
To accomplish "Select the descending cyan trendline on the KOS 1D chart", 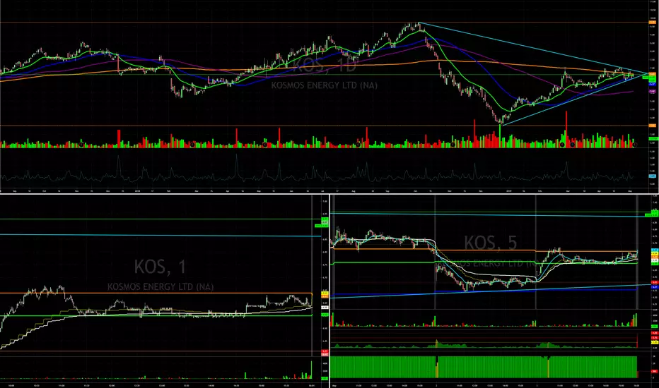I will 534,48.
